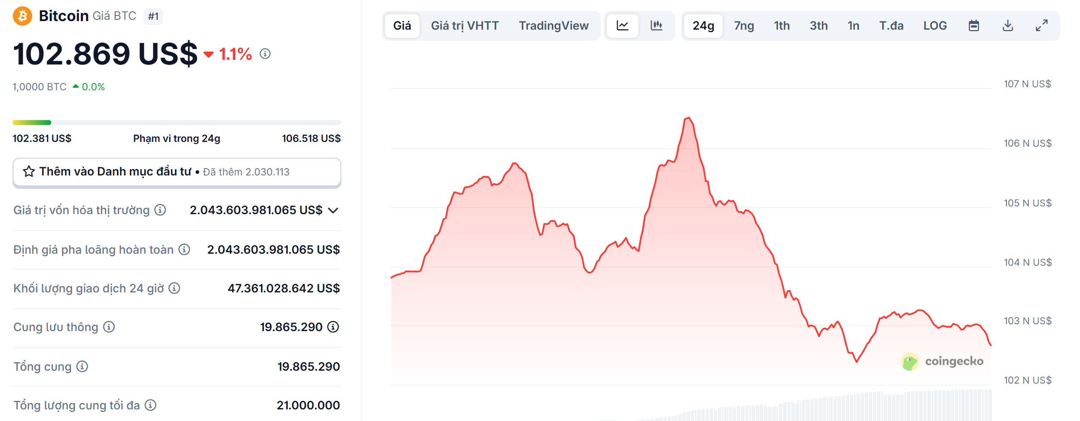Expand market cap value chevron
Image resolution: width=1080 pixels, height=421 pixels.
(x=333, y=210)
